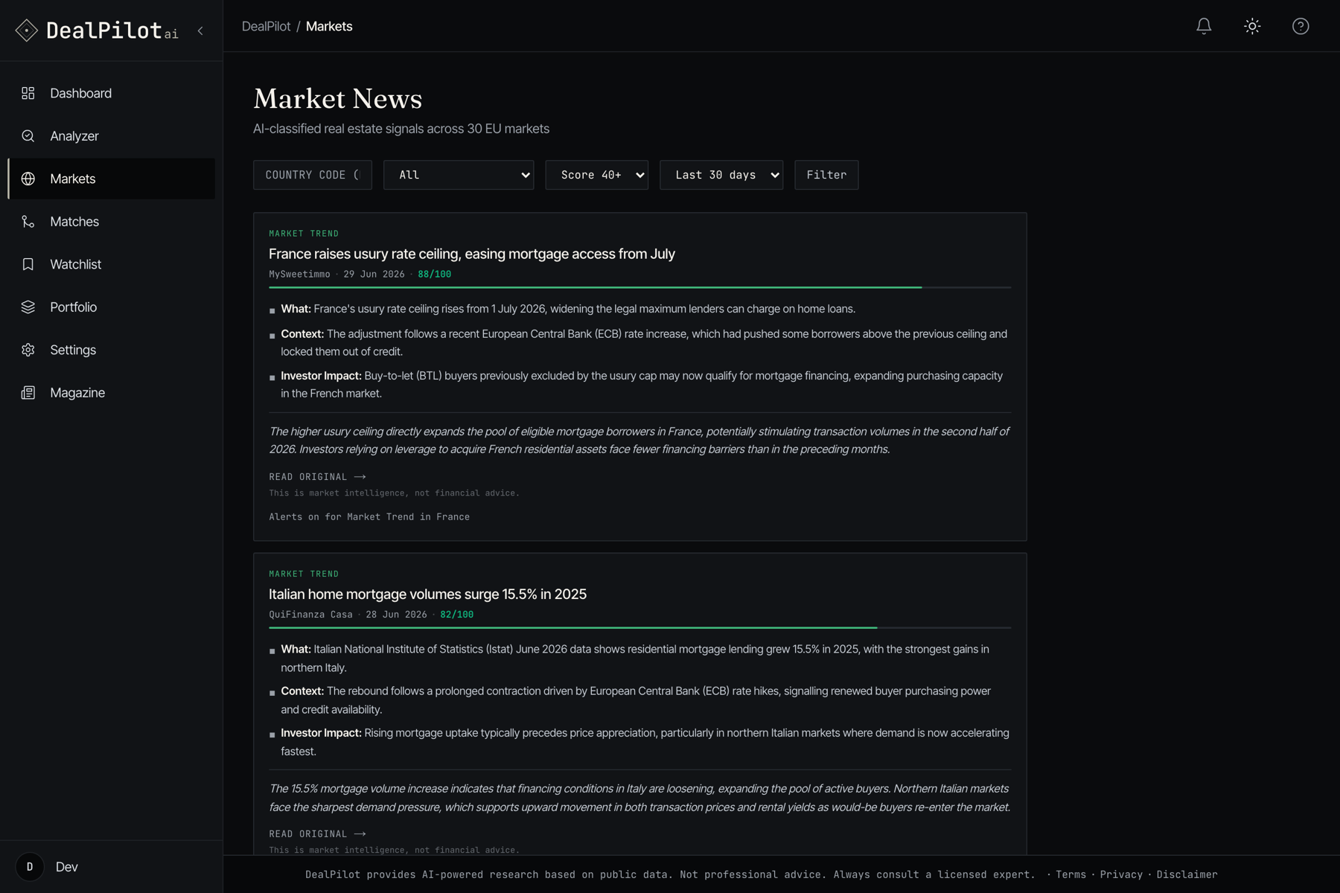
Task: Click the 82/100 score value
Action: point(457,615)
